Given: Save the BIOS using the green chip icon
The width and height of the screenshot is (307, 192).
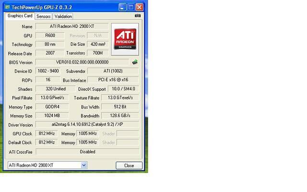Looking at the screenshot, I should point(135,62).
